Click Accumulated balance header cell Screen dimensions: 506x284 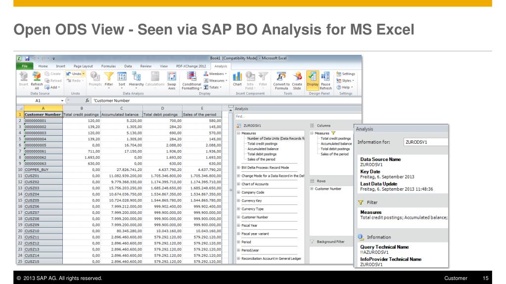121,115
